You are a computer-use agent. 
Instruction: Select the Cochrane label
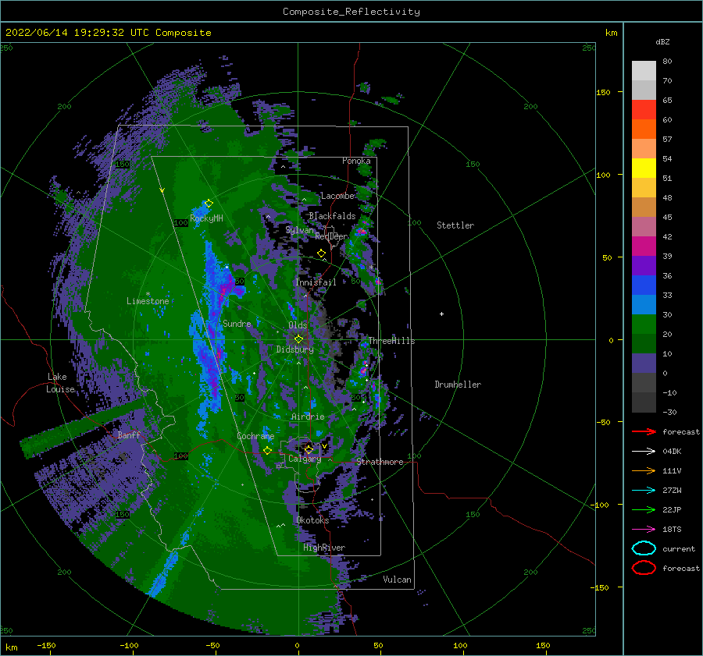tap(255, 436)
